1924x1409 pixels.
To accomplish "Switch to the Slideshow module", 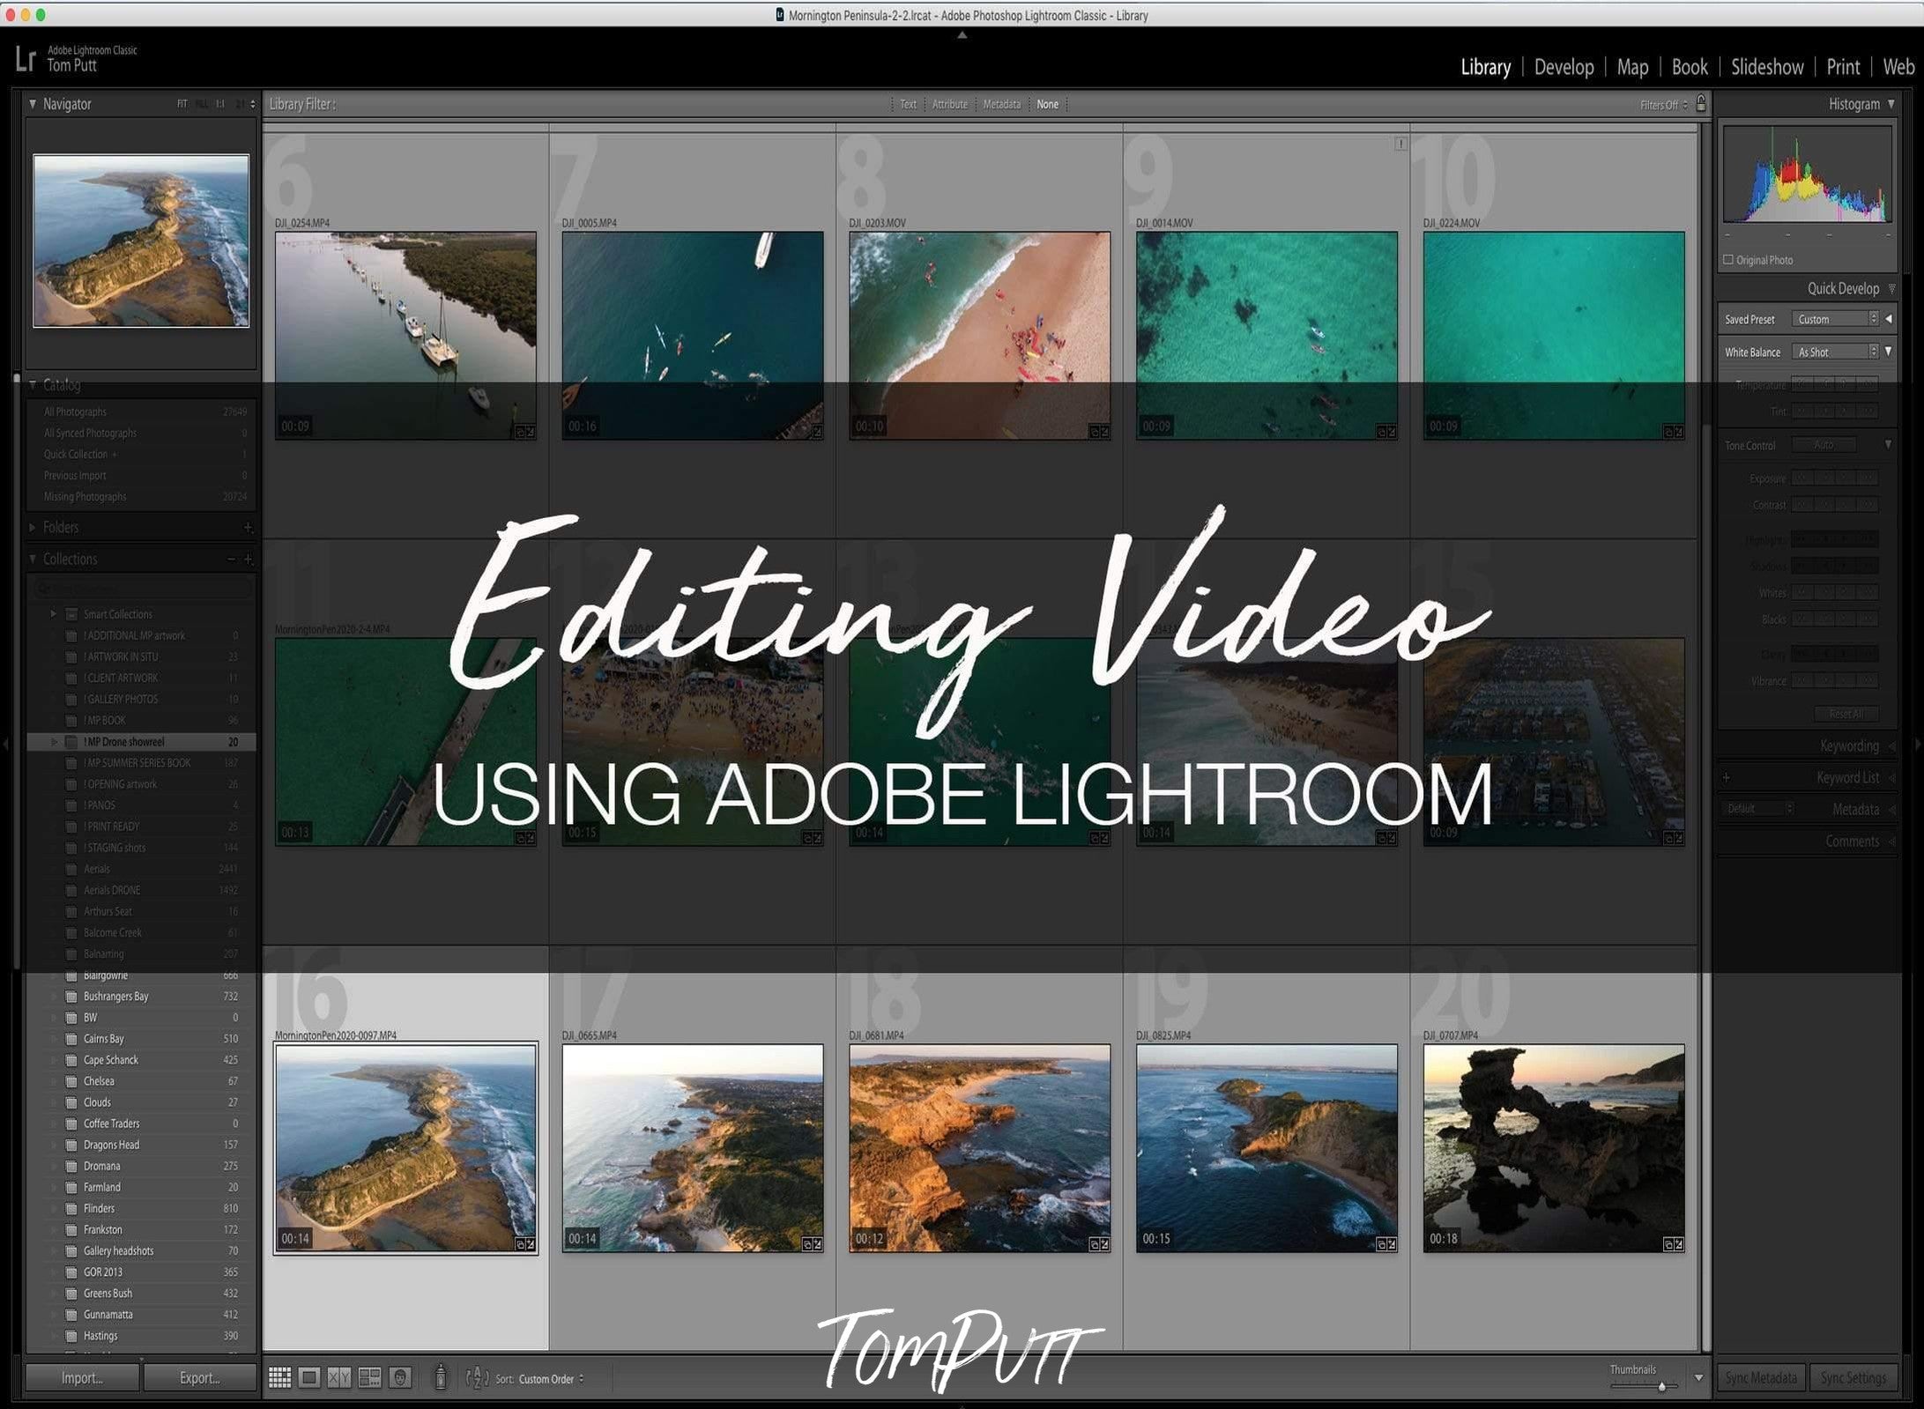I will [x=1766, y=67].
